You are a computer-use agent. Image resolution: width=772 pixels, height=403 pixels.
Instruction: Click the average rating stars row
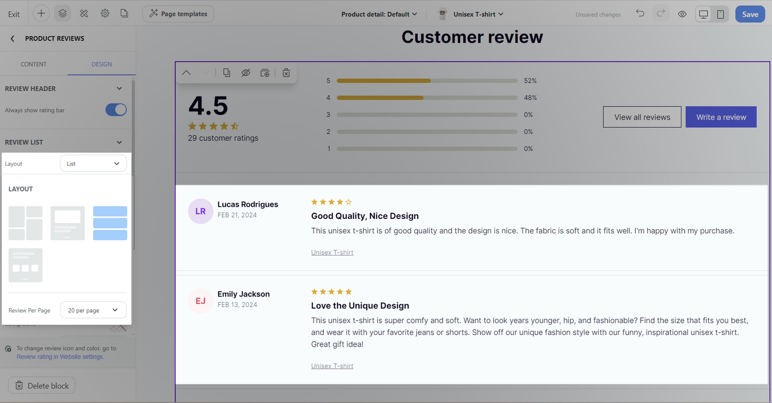tap(213, 126)
